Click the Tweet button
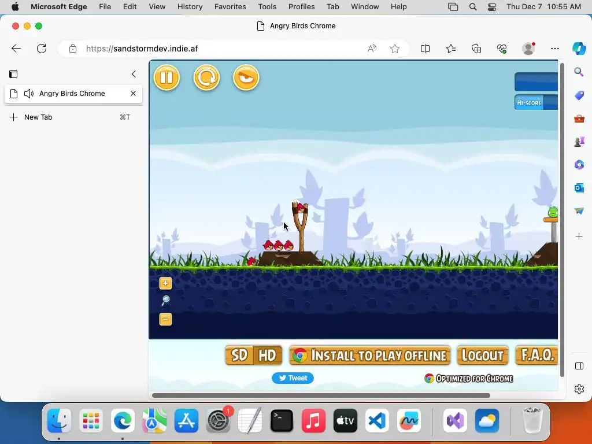 coord(293,378)
